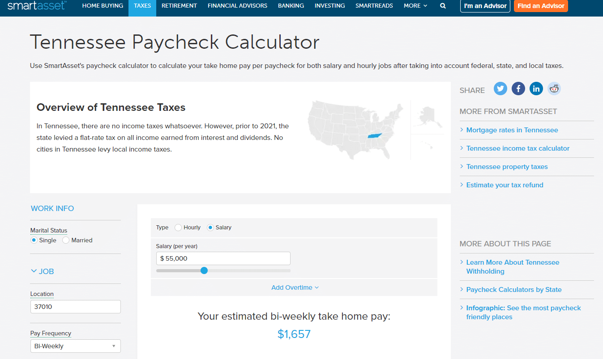
Task: Click the Location label
Action: pyautogui.click(x=42, y=294)
